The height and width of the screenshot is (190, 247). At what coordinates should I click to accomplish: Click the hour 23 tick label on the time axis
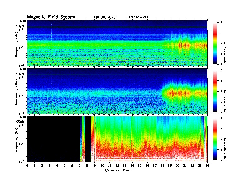(200, 165)
